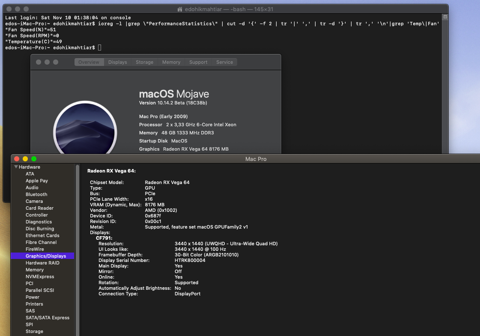This screenshot has height=336, width=480.
Task: Click the Version 10.14.2 Beta text
Action: 173,103
